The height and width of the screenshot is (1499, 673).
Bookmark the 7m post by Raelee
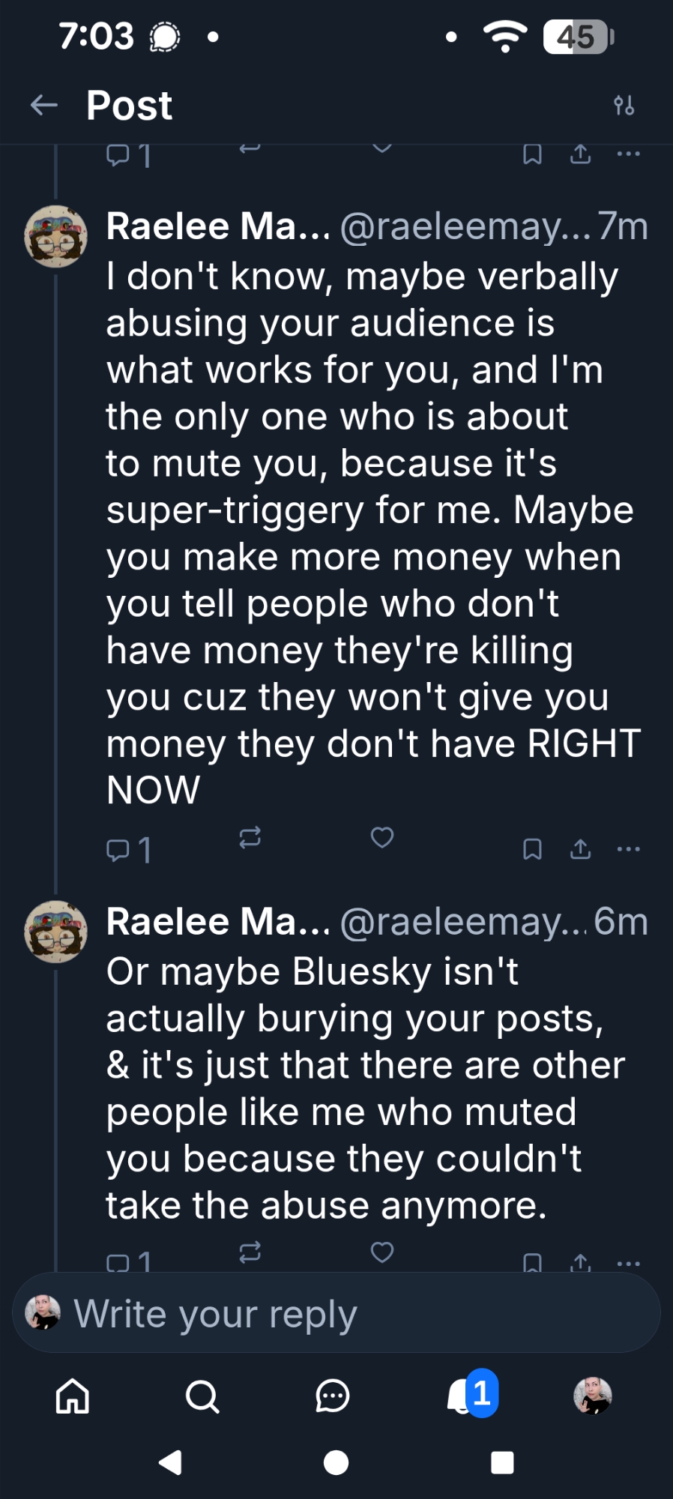[x=532, y=849]
